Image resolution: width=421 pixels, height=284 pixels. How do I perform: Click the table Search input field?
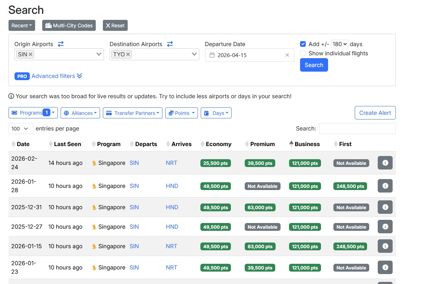[x=357, y=128]
